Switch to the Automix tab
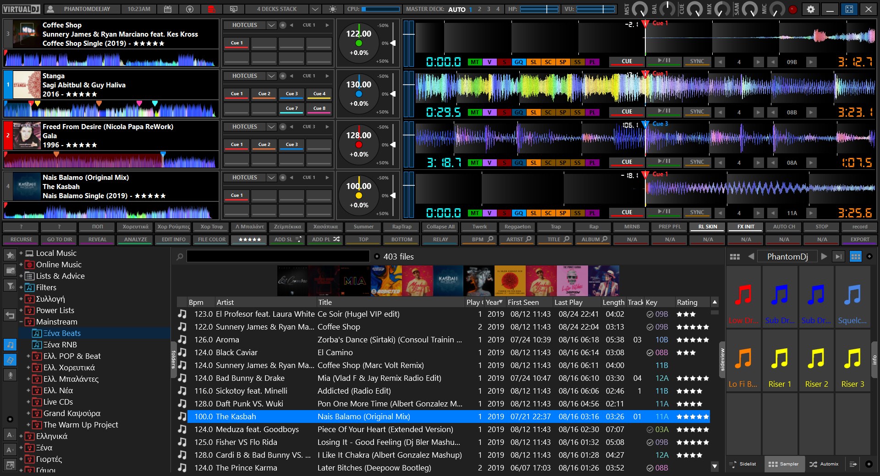This screenshot has height=476, width=880. (824, 464)
